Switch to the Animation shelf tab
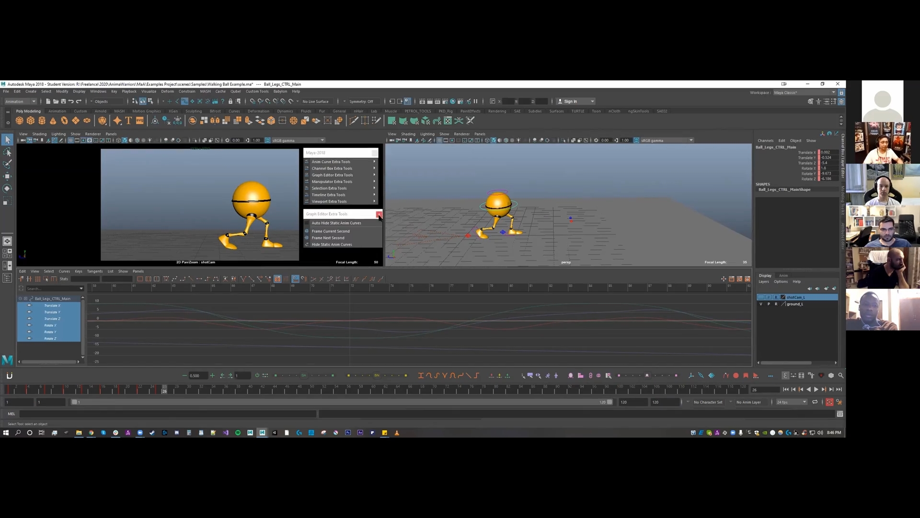920x518 pixels. point(57,111)
